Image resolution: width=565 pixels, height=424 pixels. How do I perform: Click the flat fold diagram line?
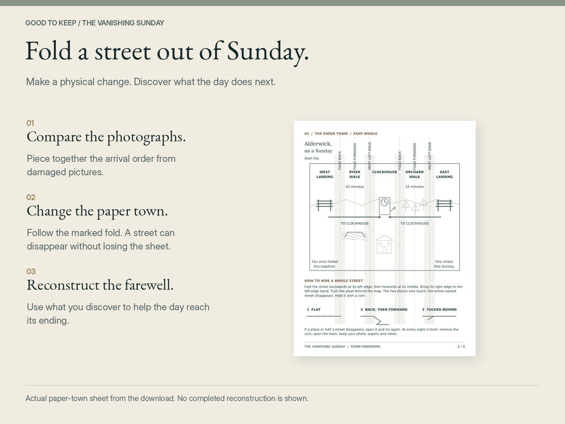coord(323,316)
